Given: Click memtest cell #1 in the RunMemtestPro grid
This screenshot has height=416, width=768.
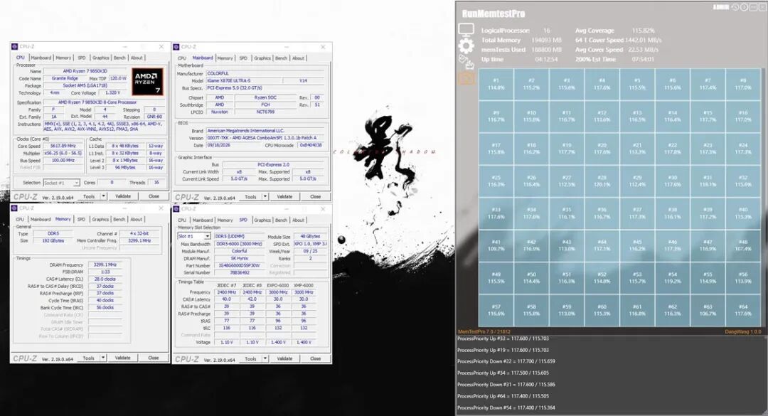Looking at the screenshot, I should coord(496,85).
